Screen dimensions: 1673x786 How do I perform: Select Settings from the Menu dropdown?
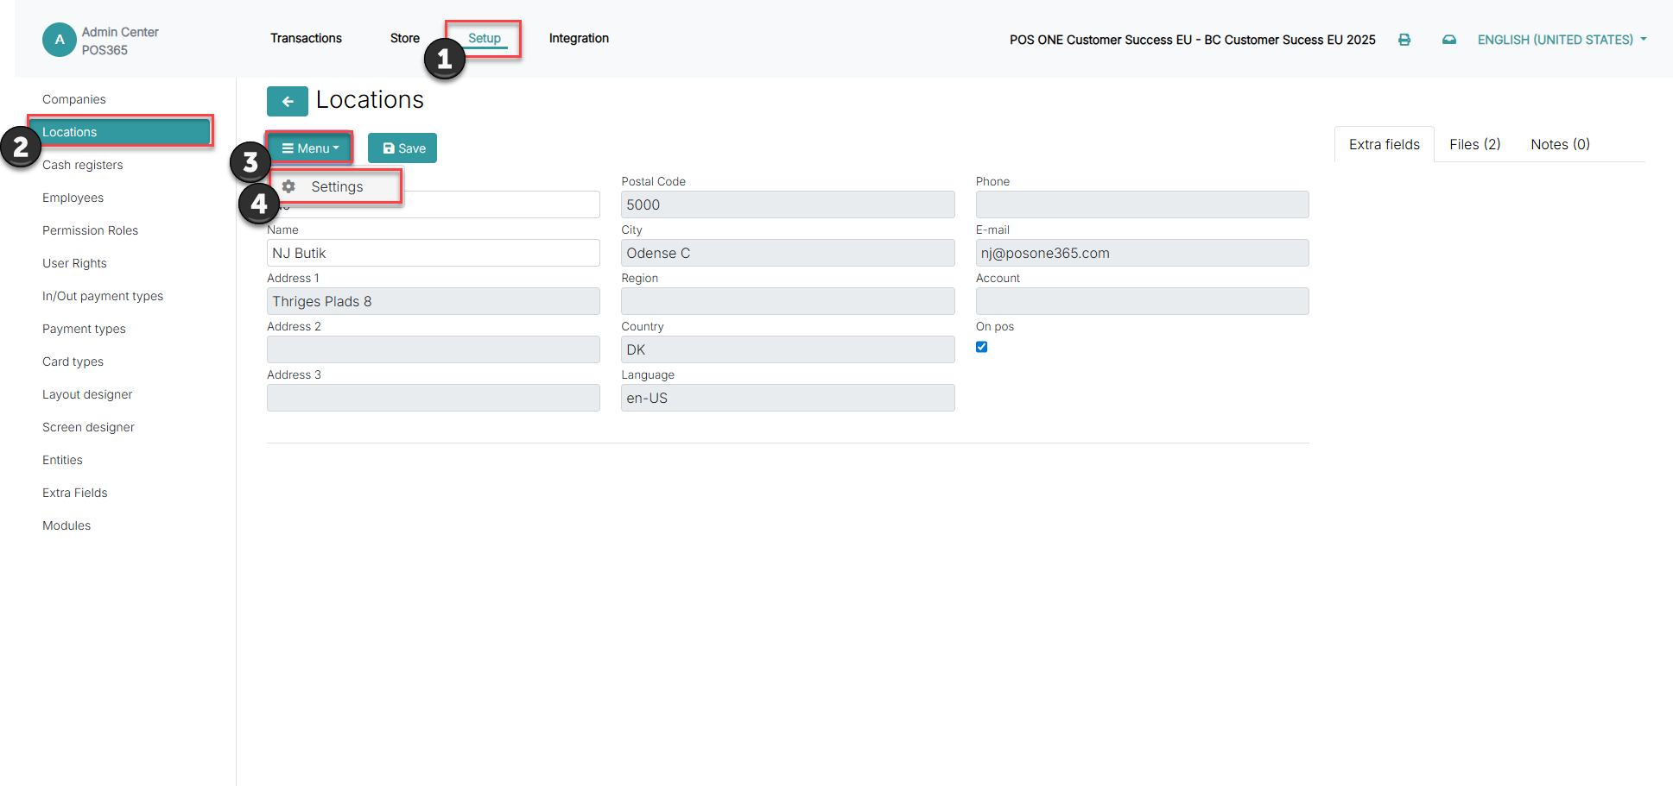coord(337,186)
